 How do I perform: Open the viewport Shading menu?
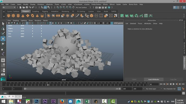point(16,20)
